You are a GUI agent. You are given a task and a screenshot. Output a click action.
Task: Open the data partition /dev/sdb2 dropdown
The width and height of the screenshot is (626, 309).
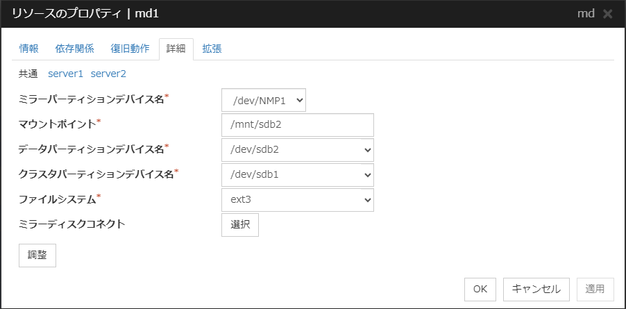point(297,149)
